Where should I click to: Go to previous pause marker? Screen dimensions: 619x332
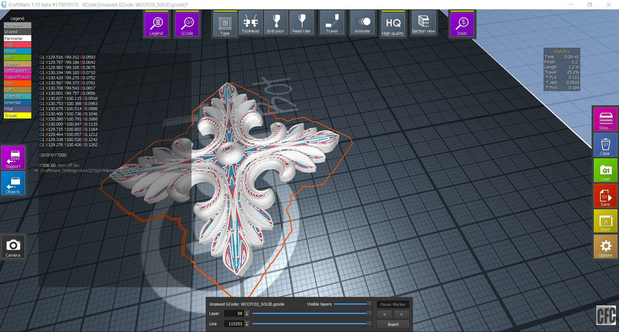384,314
